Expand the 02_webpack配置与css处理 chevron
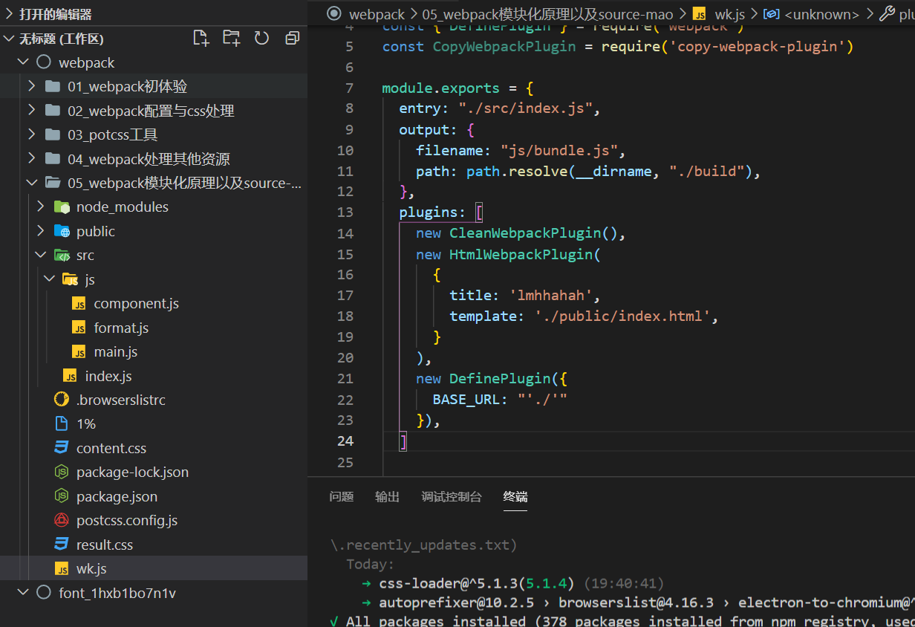The image size is (915, 627). (31, 111)
